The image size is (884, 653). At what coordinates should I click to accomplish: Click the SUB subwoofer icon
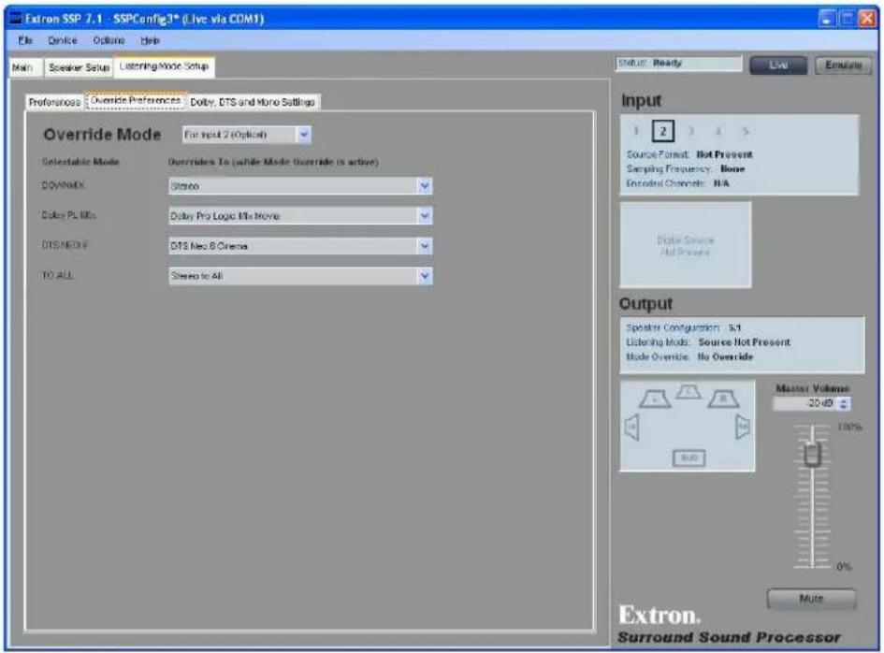[x=688, y=457]
